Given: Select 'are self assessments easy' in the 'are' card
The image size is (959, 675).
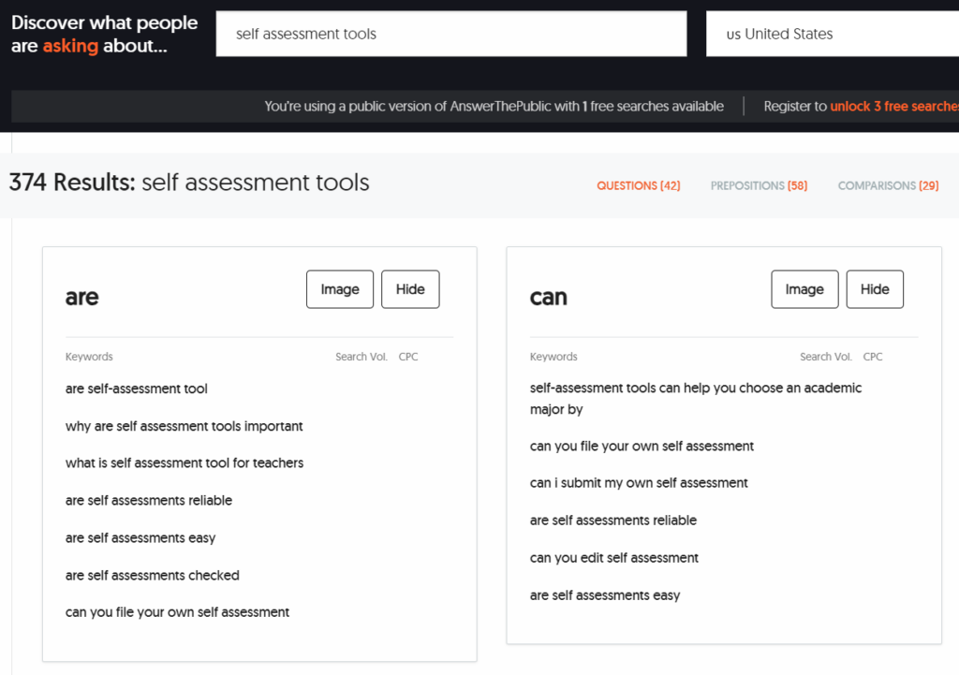Looking at the screenshot, I should point(140,538).
